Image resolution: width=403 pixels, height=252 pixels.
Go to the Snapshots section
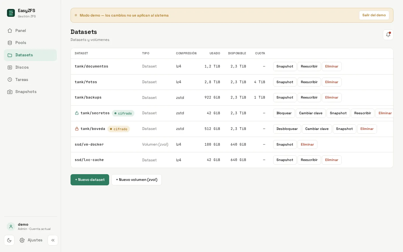tap(30, 92)
